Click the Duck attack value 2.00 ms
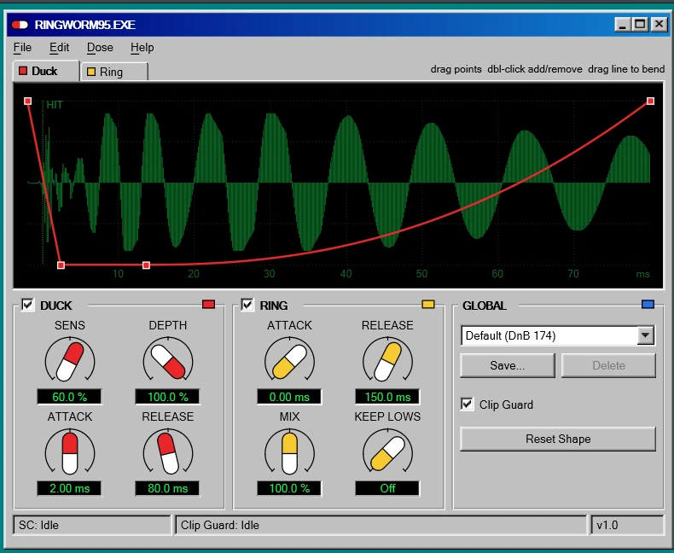The height and width of the screenshot is (553, 674). (70, 488)
